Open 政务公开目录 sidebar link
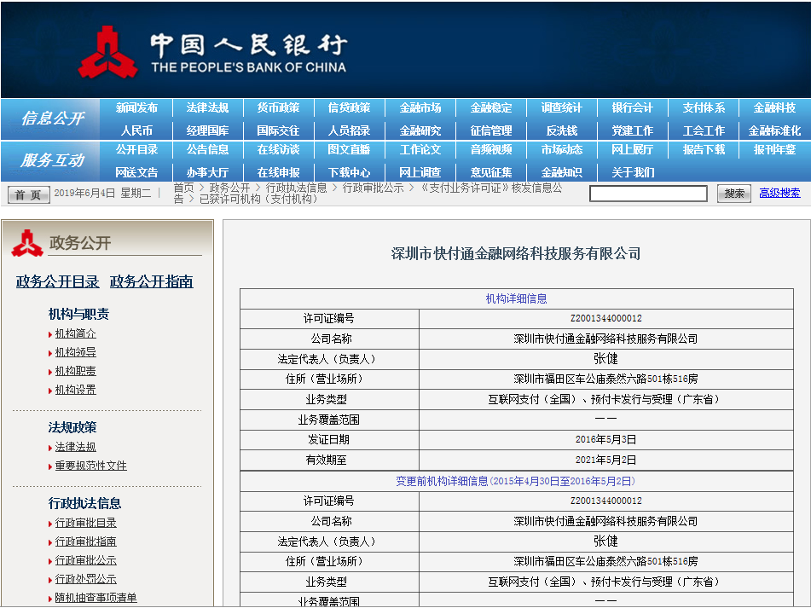 (57, 281)
